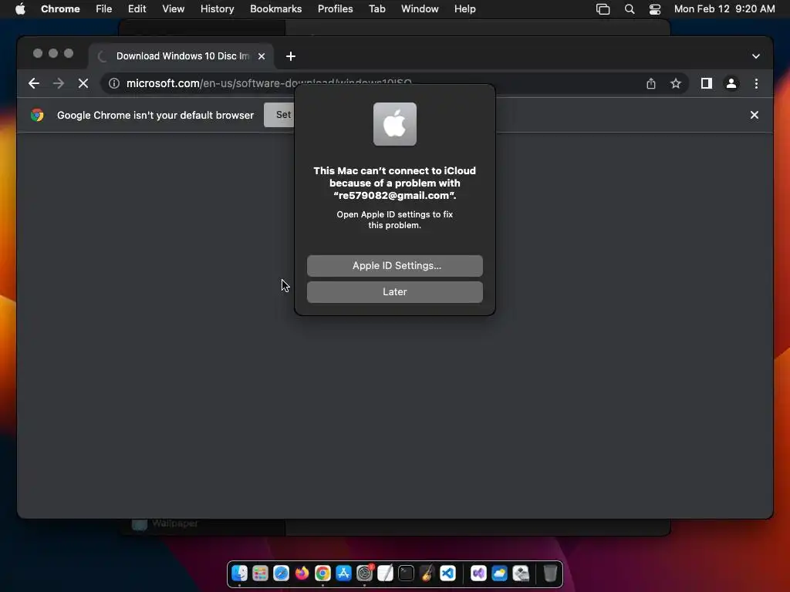Open the Profiles menu
This screenshot has height=592, width=790.
click(335, 9)
